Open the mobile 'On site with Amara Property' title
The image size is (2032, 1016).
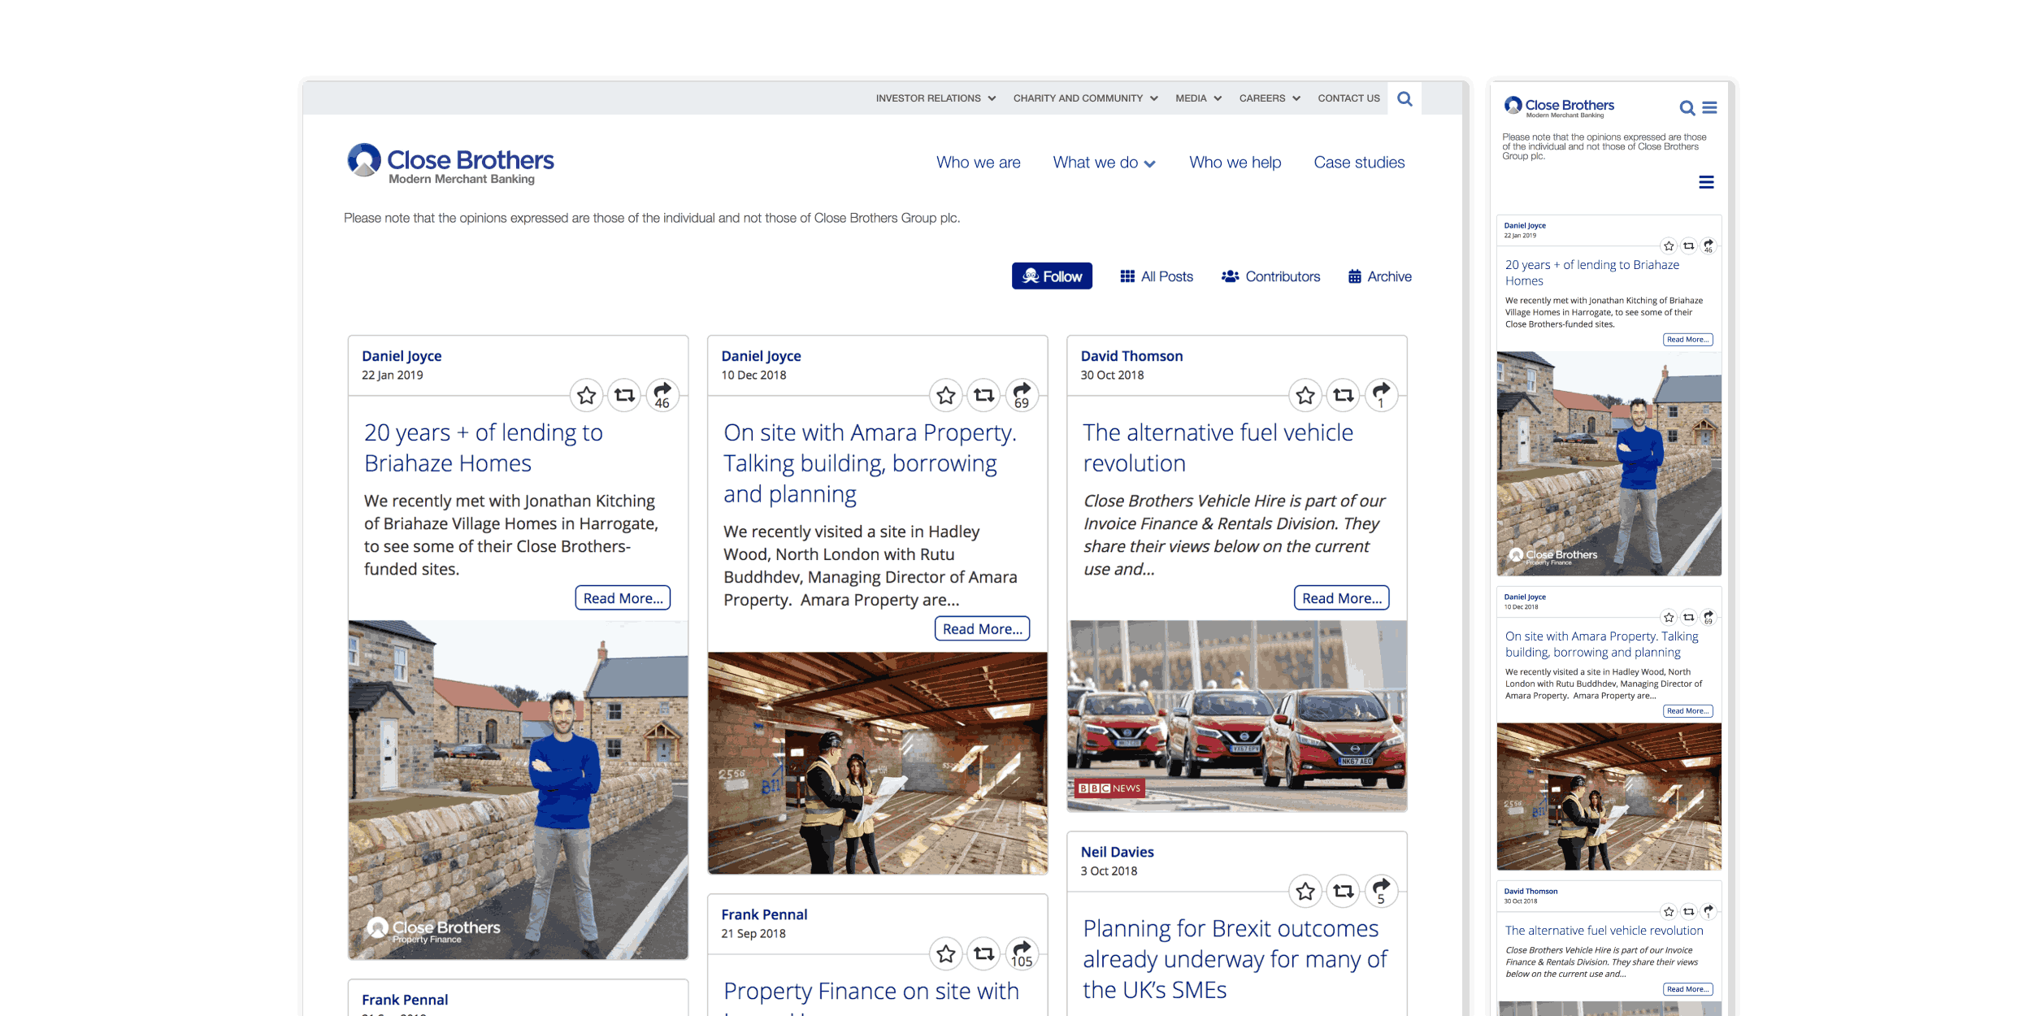point(1601,645)
